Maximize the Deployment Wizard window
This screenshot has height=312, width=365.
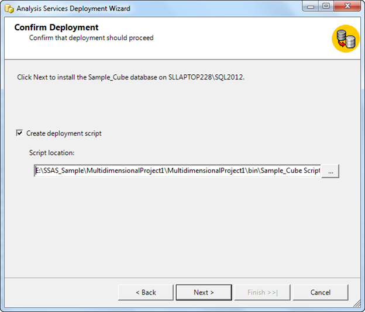tap(326, 6)
